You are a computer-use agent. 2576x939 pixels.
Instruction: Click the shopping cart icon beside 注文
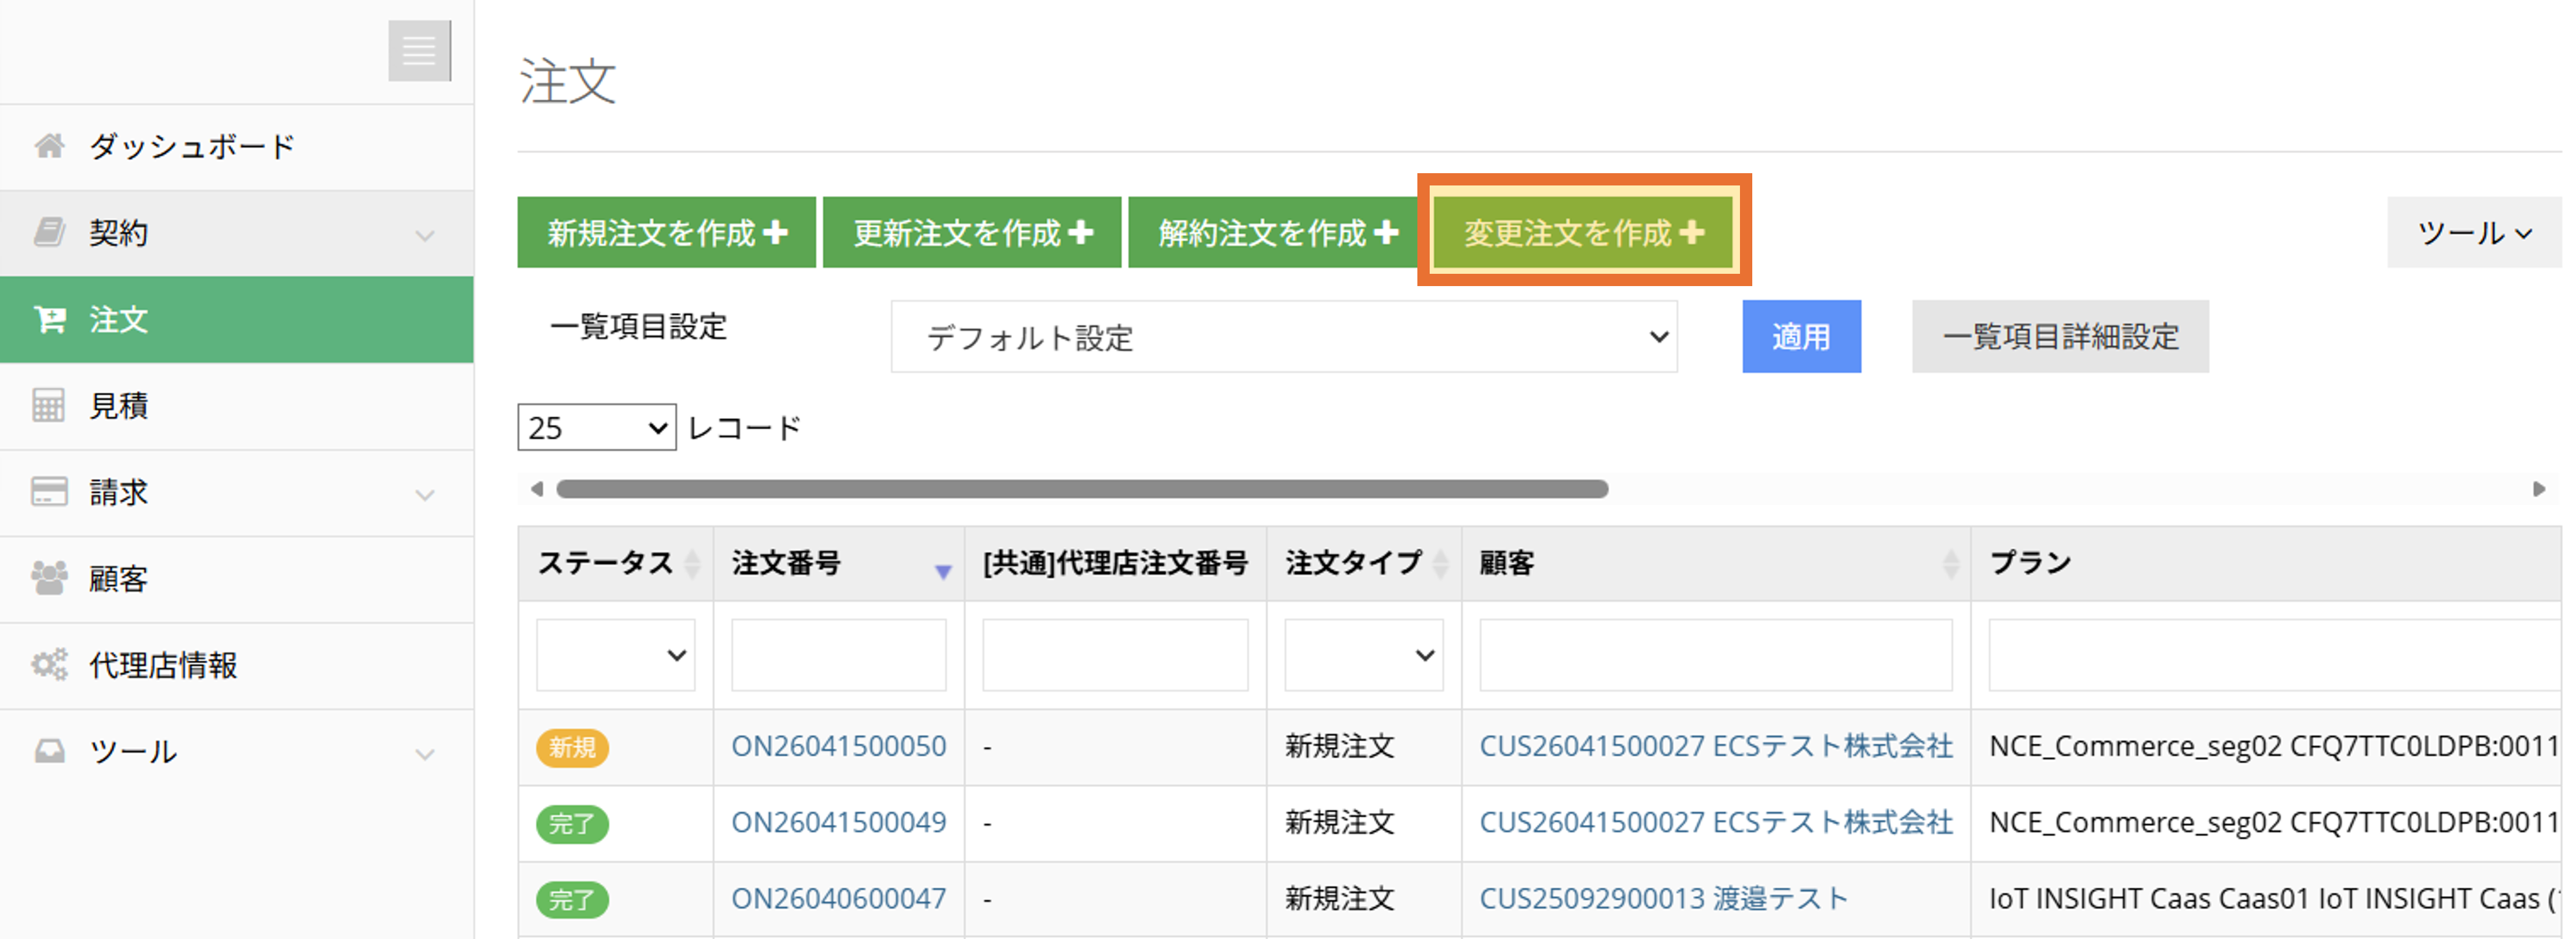pyautogui.click(x=49, y=319)
